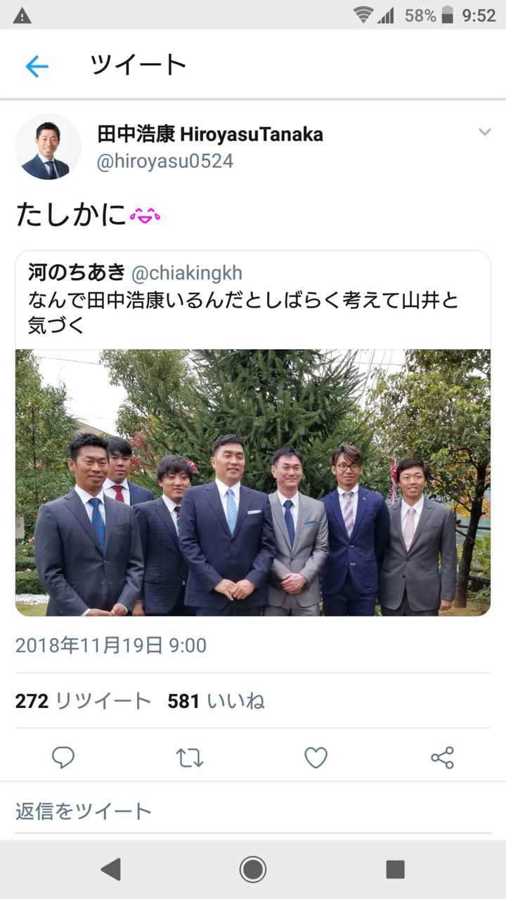
Task: Open the share icon options
Action: click(442, 757)
